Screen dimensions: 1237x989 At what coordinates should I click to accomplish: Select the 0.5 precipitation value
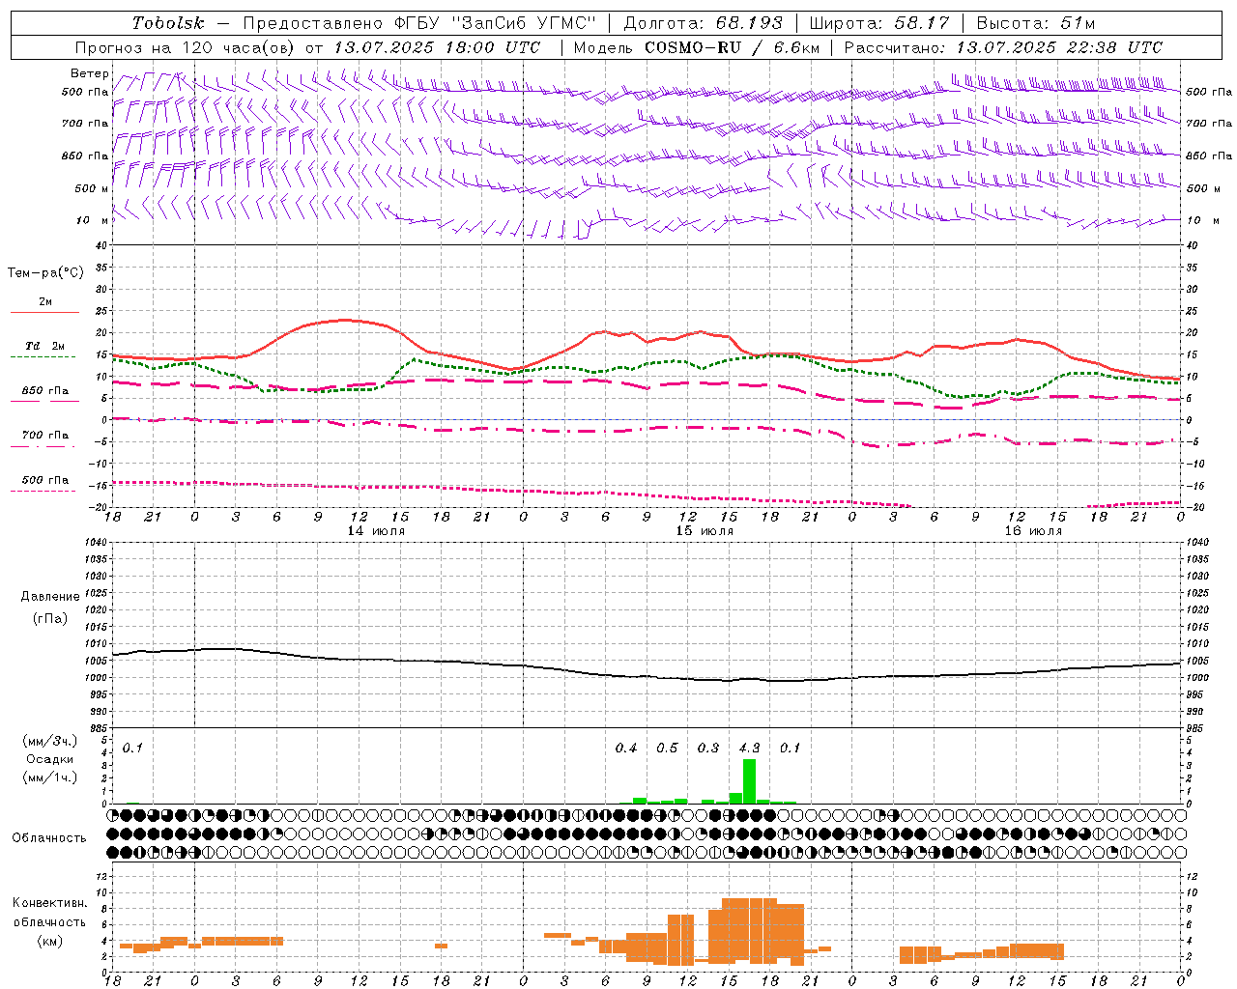coord(668,748)
